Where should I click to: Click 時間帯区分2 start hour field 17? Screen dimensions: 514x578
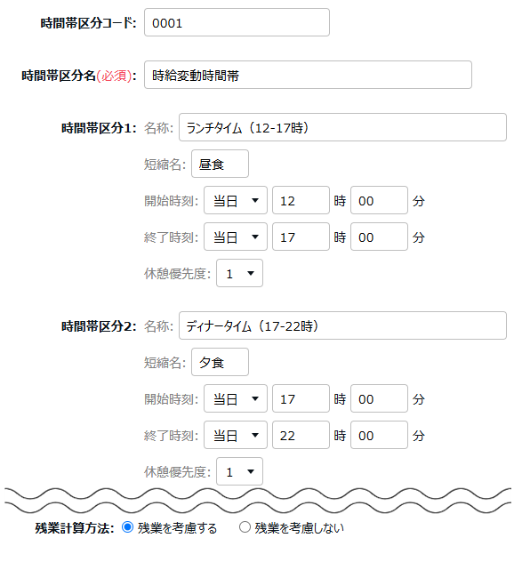(301, 398)
